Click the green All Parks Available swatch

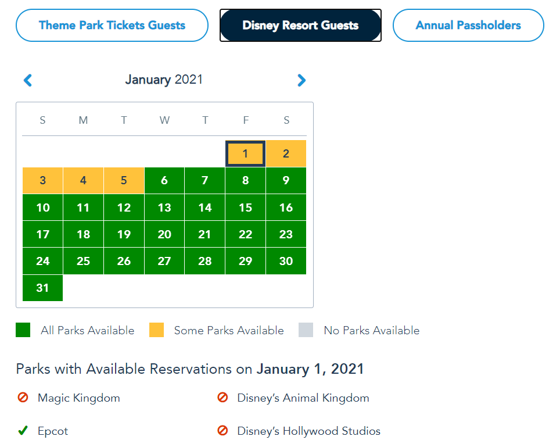(23, 330)
